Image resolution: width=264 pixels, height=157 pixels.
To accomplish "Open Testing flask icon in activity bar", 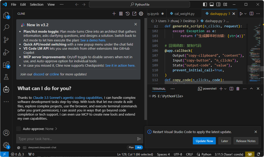I will click(x=6, y=77).
